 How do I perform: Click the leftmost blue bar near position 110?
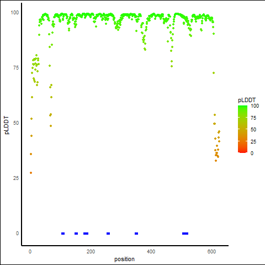coord(63,234)
